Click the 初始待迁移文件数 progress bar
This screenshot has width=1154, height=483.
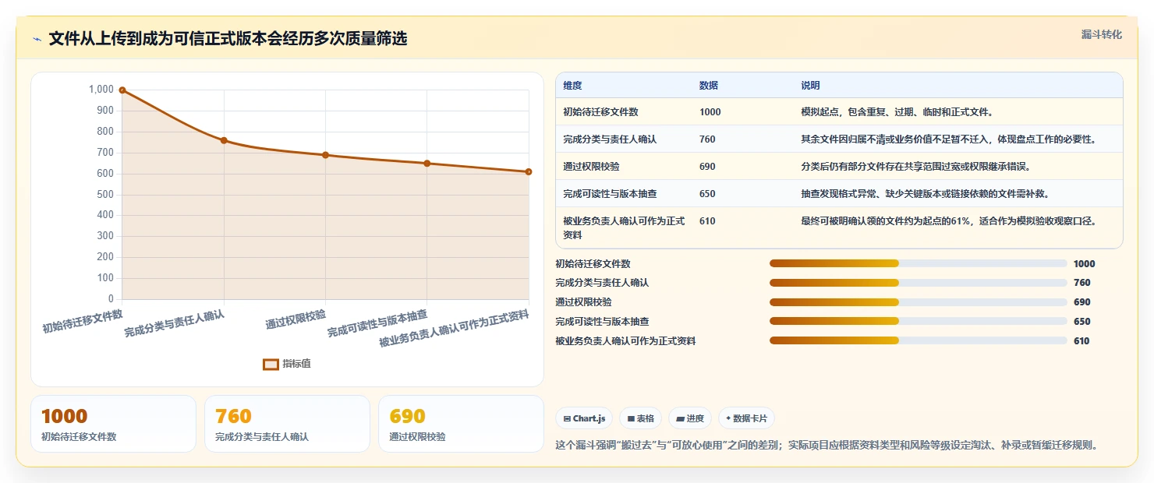[x=918, y=263]
